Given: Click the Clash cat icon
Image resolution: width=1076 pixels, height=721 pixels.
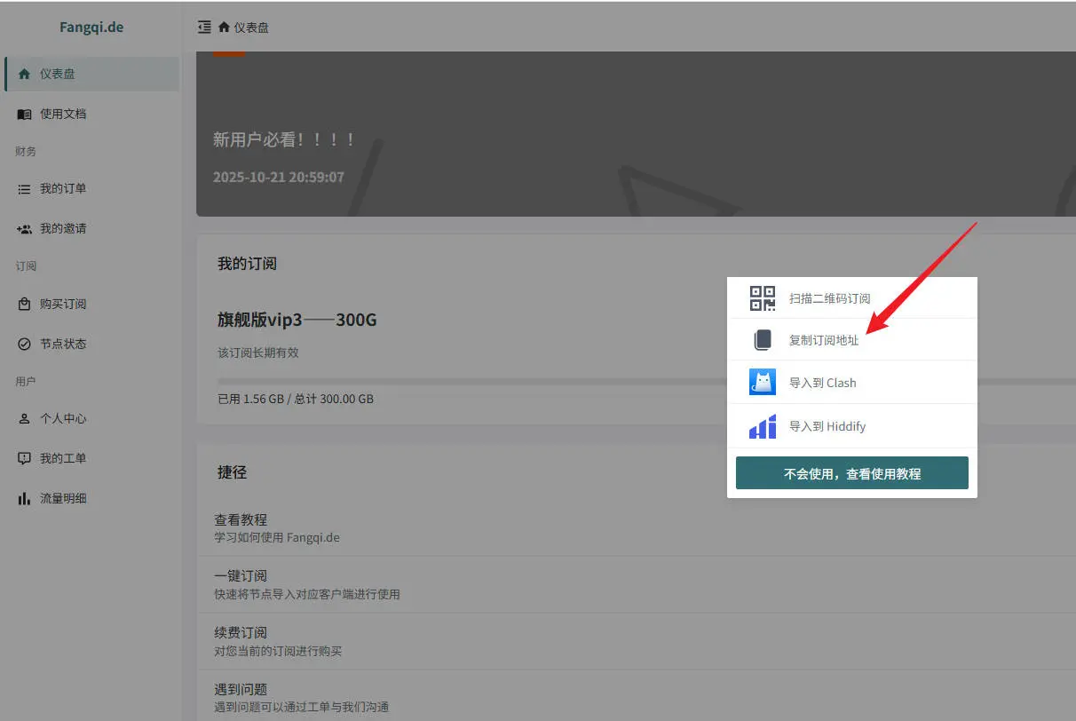Looking at the screenshot, I should click(763, 383).
